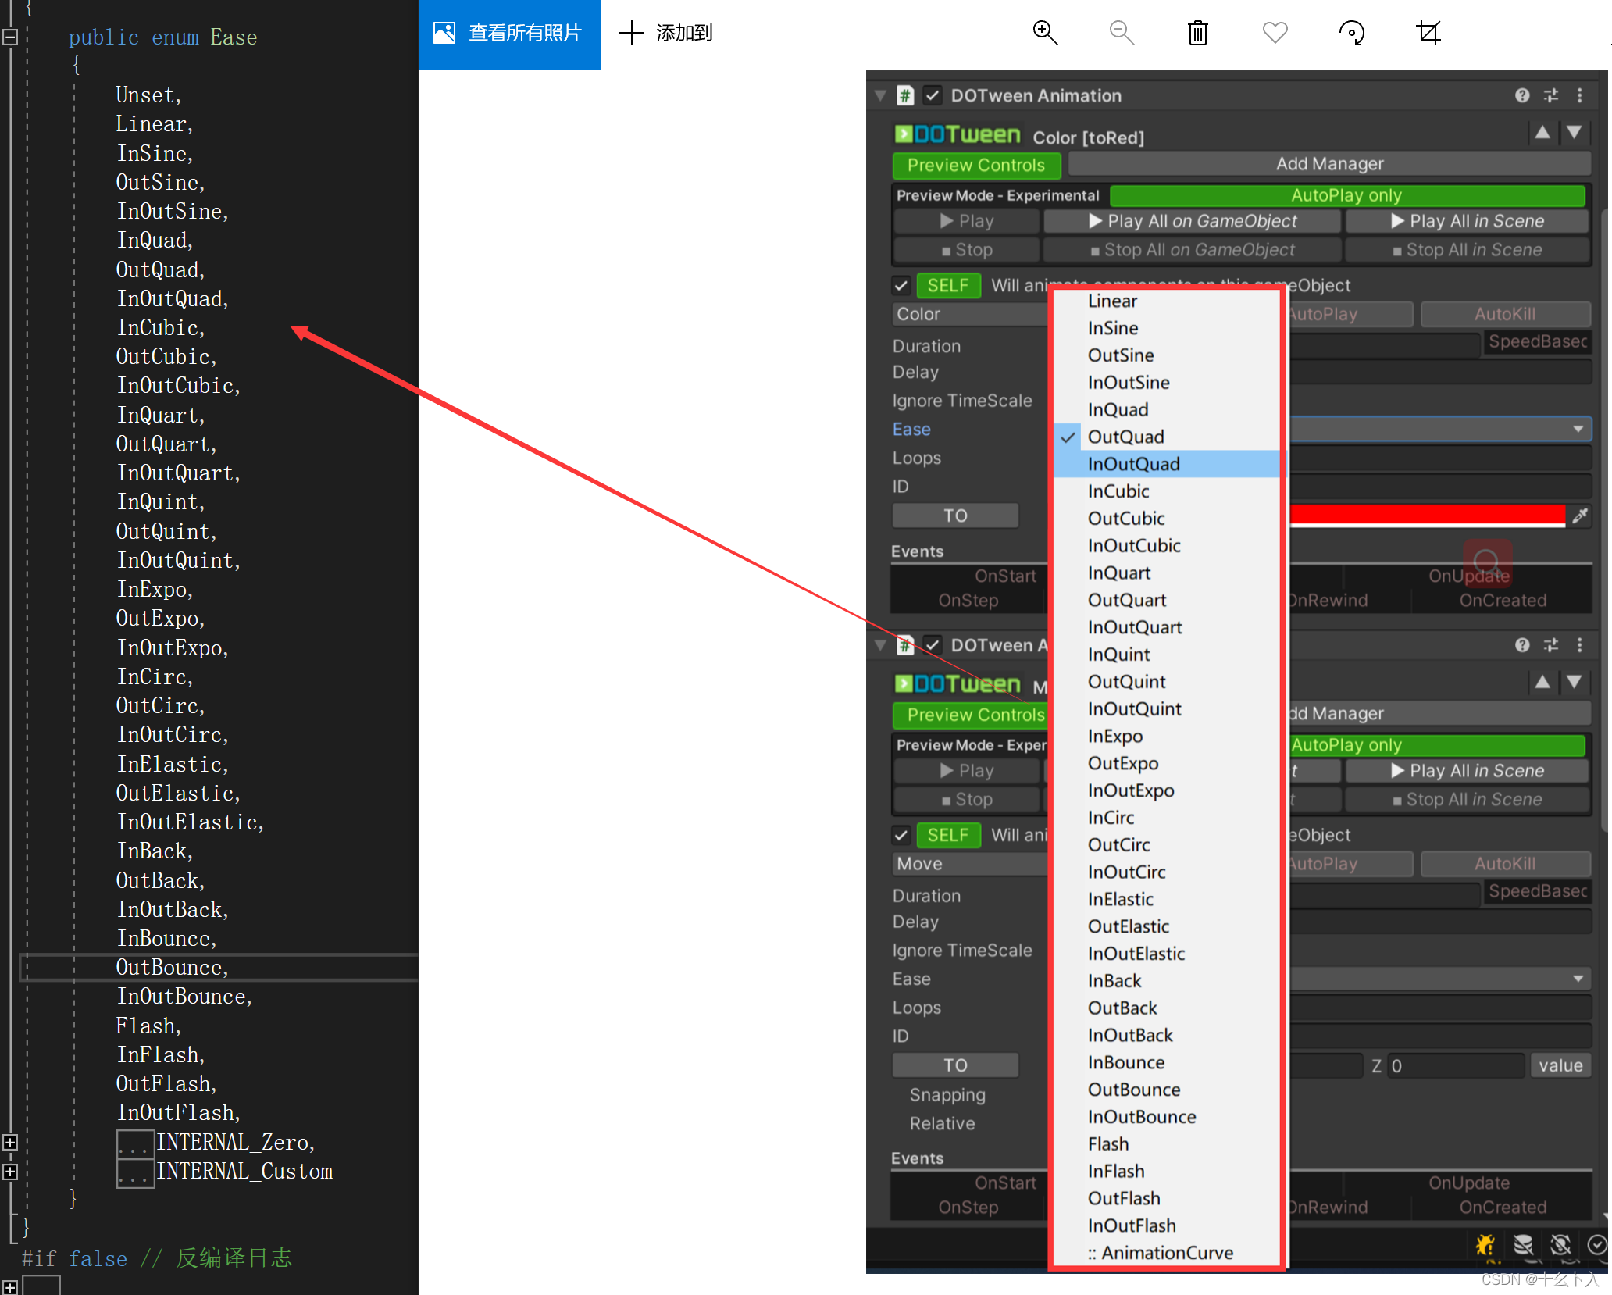Open preset sliders icon of second DOTween Animation
The height and width of the screenshot is (1295, 1612).
tap(1551, 645)
